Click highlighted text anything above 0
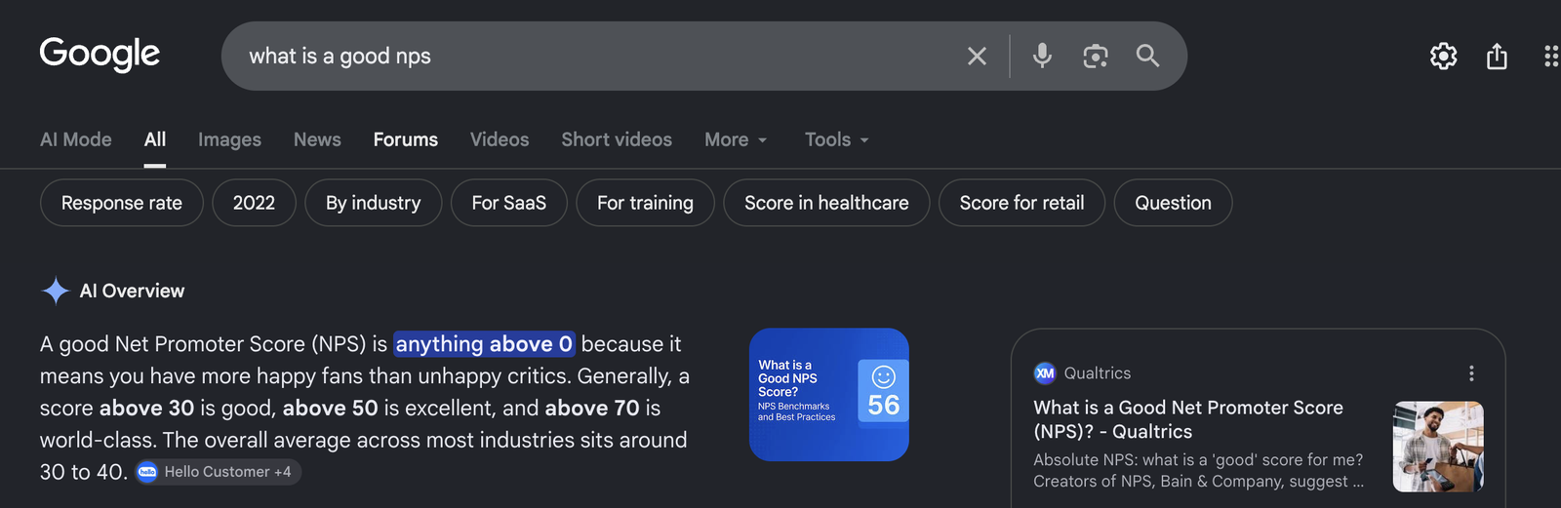This screenshot has height=508, width=1561. click(x=484, y=344)
